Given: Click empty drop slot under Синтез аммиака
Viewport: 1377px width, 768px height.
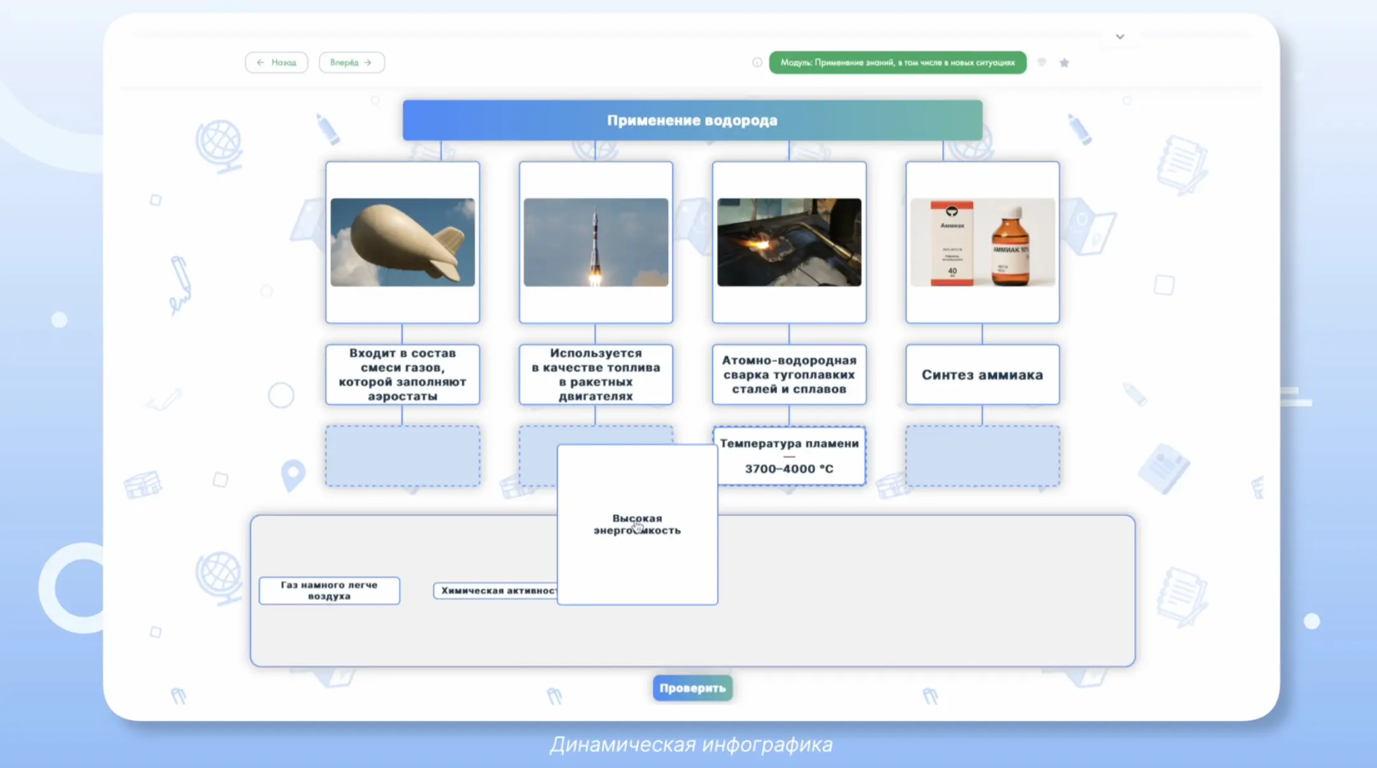Looking at the screenshot, I should (982, 456).
